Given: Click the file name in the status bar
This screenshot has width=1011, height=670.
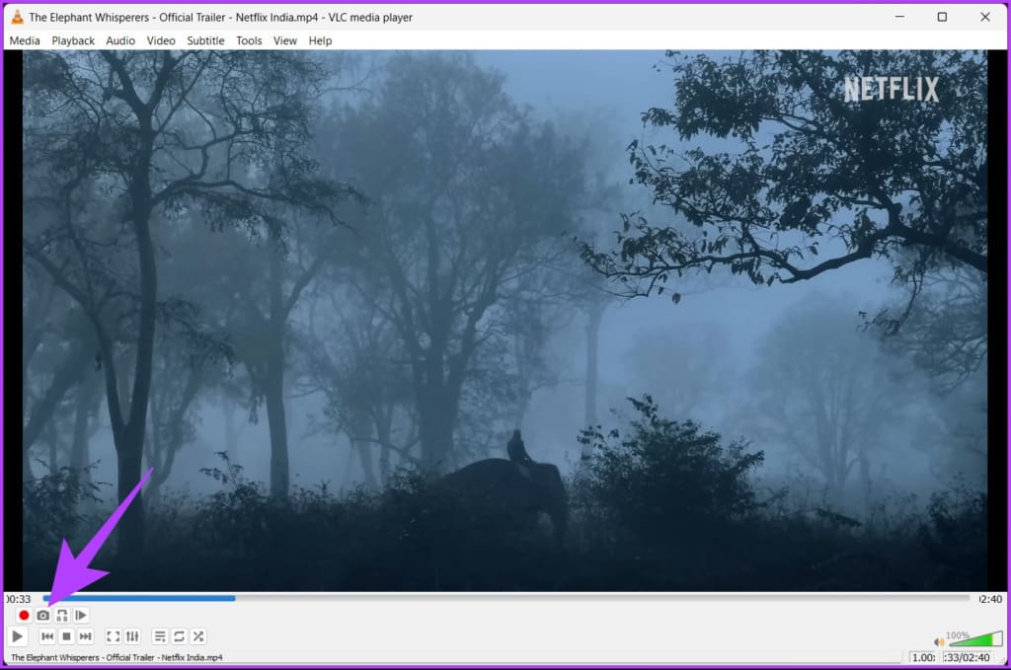Looking at the screenshot, I should [x=117, y=658].
